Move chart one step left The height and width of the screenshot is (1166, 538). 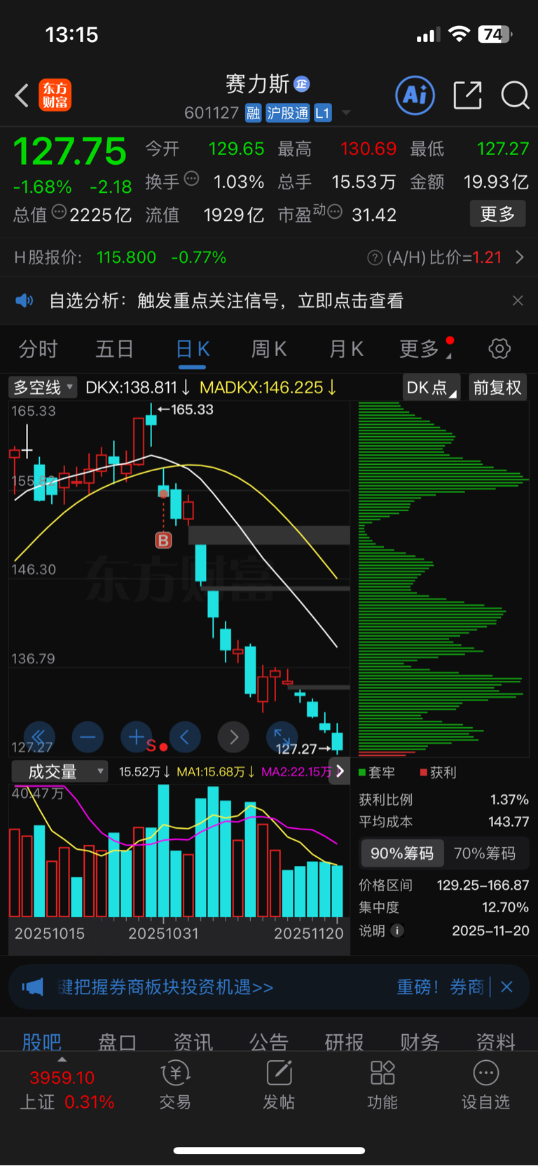coord(185,737)
